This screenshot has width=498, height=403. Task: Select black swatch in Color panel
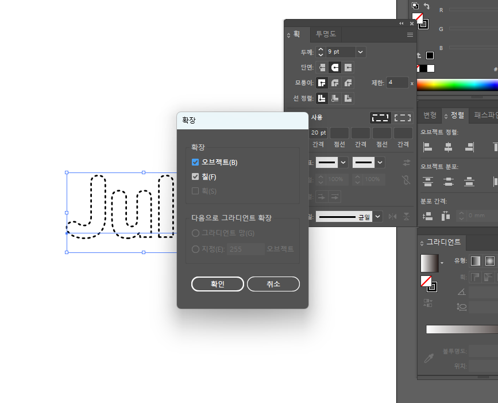[x=423, y=68]
